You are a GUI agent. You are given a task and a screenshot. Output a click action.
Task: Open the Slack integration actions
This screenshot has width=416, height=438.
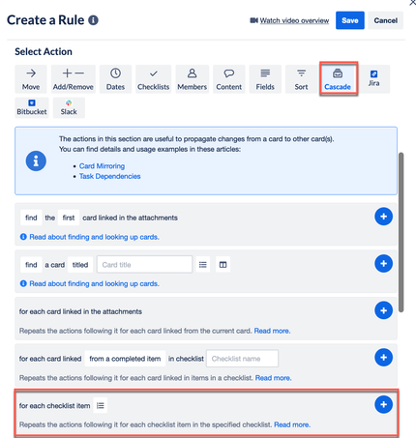pos(69,107)
